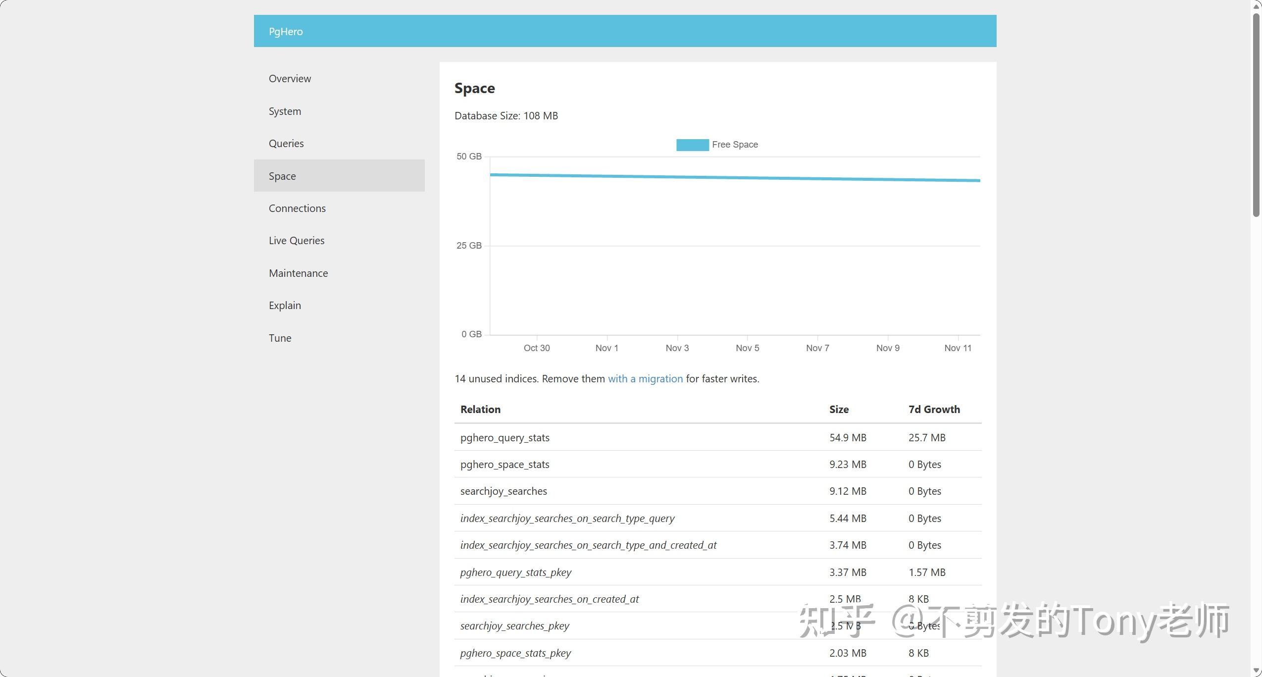Follow the 'with a migration' link
Viewport: 1262px width, 677px height.
point(645,379)
